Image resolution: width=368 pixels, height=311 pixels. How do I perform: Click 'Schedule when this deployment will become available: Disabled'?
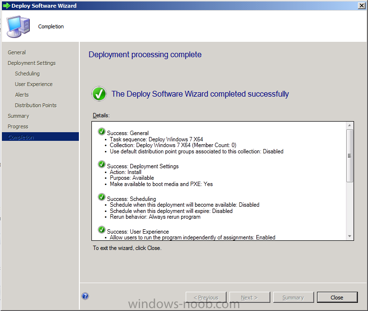coord(184,205)
